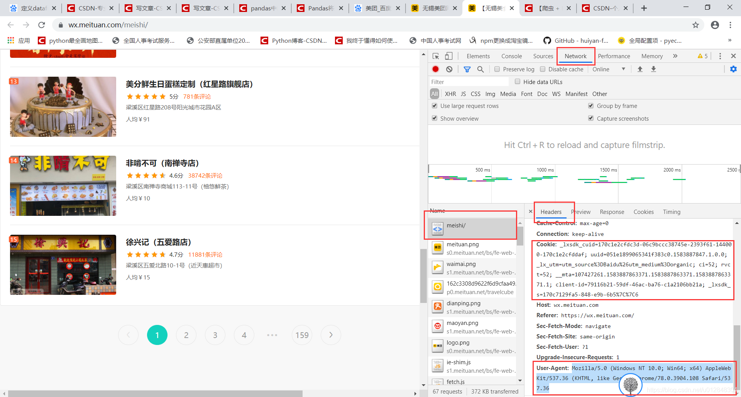Open the Chrome three-dot menu

click(x=730, y=25)
